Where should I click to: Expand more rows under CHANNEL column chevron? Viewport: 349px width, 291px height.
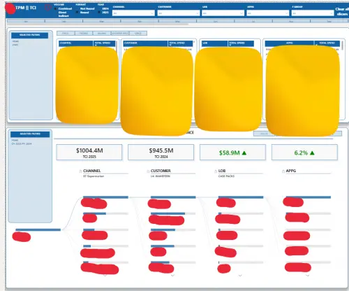point(105,276)
